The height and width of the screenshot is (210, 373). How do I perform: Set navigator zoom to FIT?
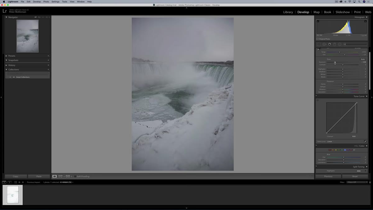click(x=35, y=17)
